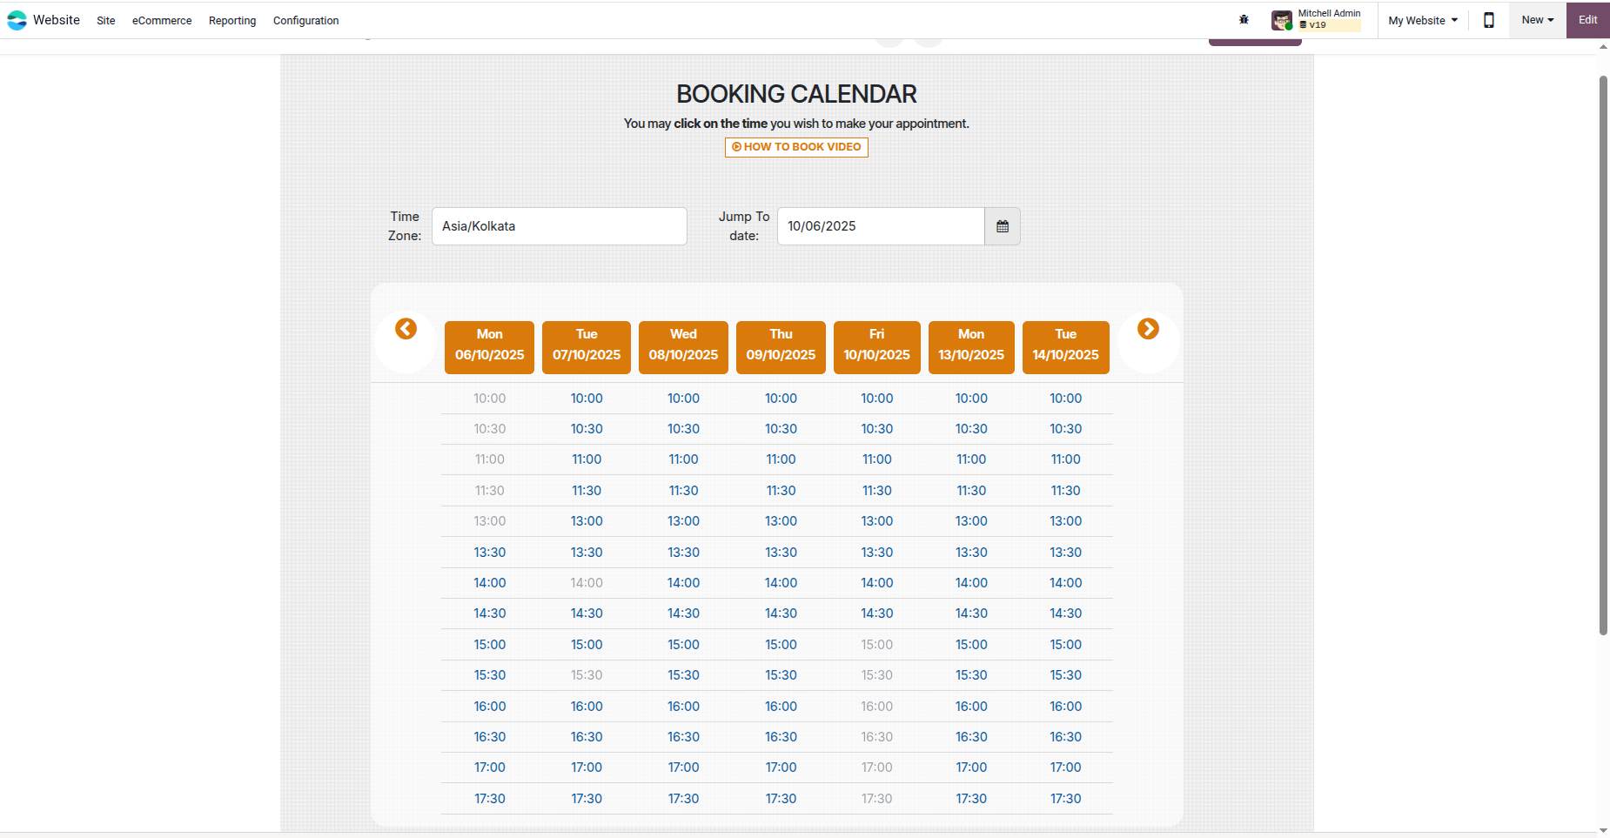Book 15:00 slot on Mon 13/10/2025
This screenshot has height=838, width=1610.
(971, 645)
